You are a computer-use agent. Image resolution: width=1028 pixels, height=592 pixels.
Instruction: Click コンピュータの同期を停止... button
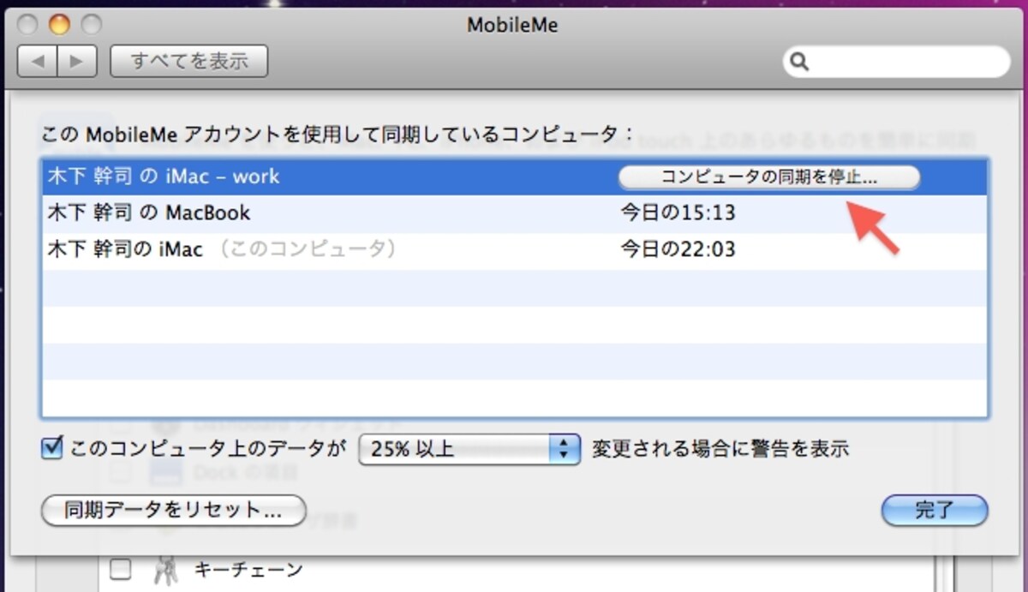pyautogui.click(x=768, y=176)
